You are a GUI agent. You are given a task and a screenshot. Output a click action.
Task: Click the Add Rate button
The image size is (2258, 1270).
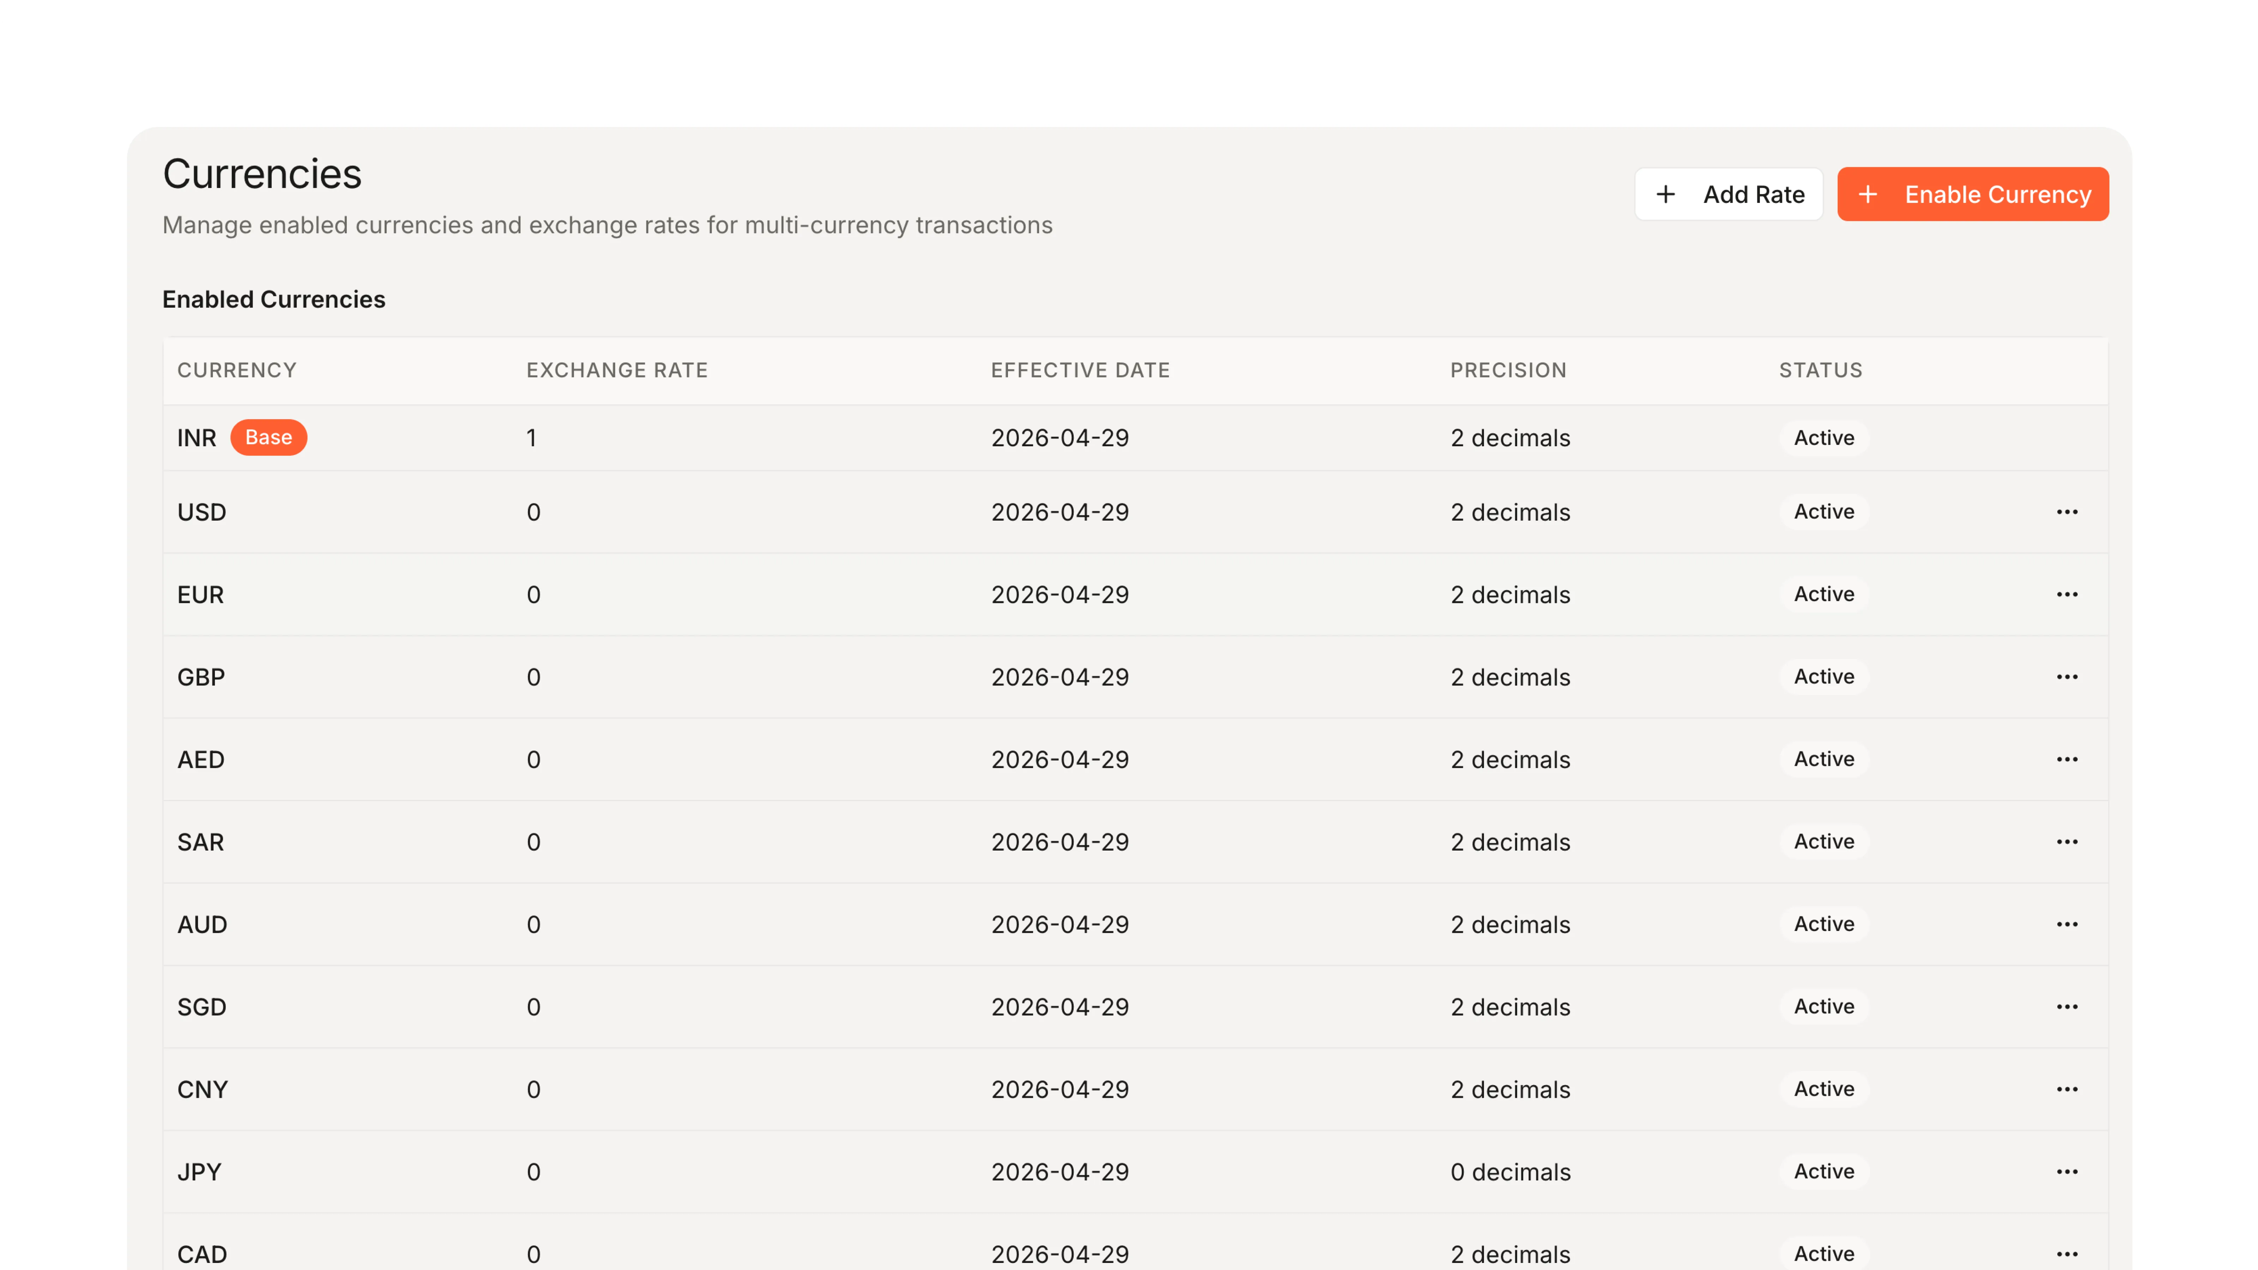click(x=1728, y=195)
